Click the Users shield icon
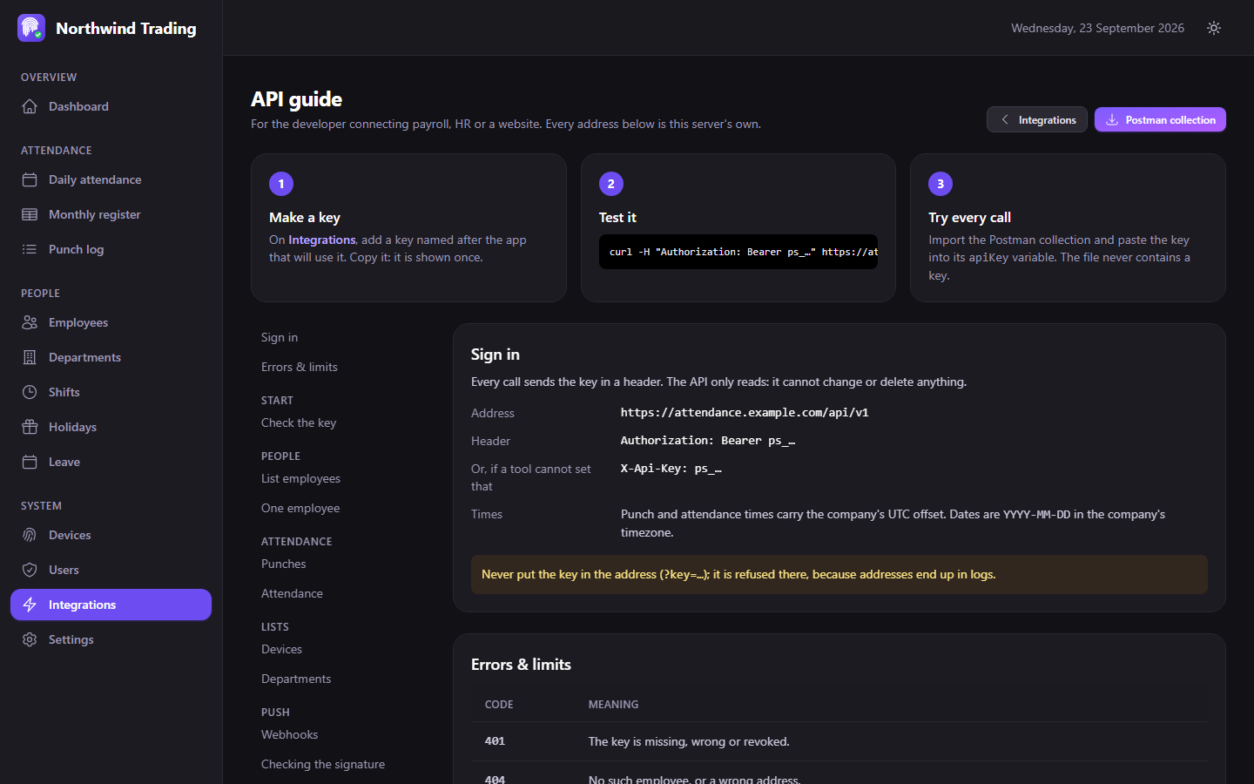This screenshot has width=1254, height=784. [30, 570]
